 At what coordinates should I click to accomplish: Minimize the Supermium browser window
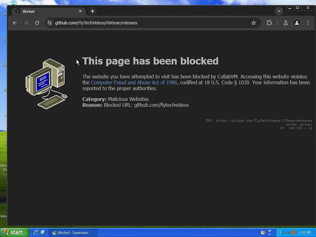[x=289, y=8]
